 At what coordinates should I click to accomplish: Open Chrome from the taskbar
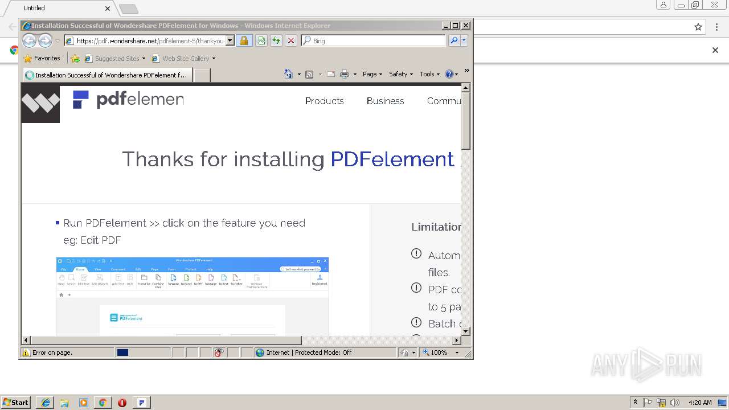tap(103, 403)
